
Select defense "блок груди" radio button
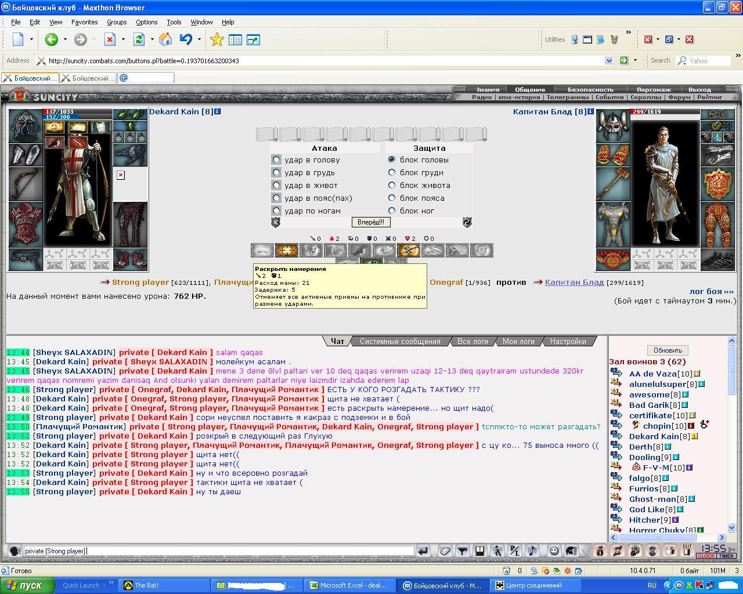pyautogui.click(x=392, y=172)
